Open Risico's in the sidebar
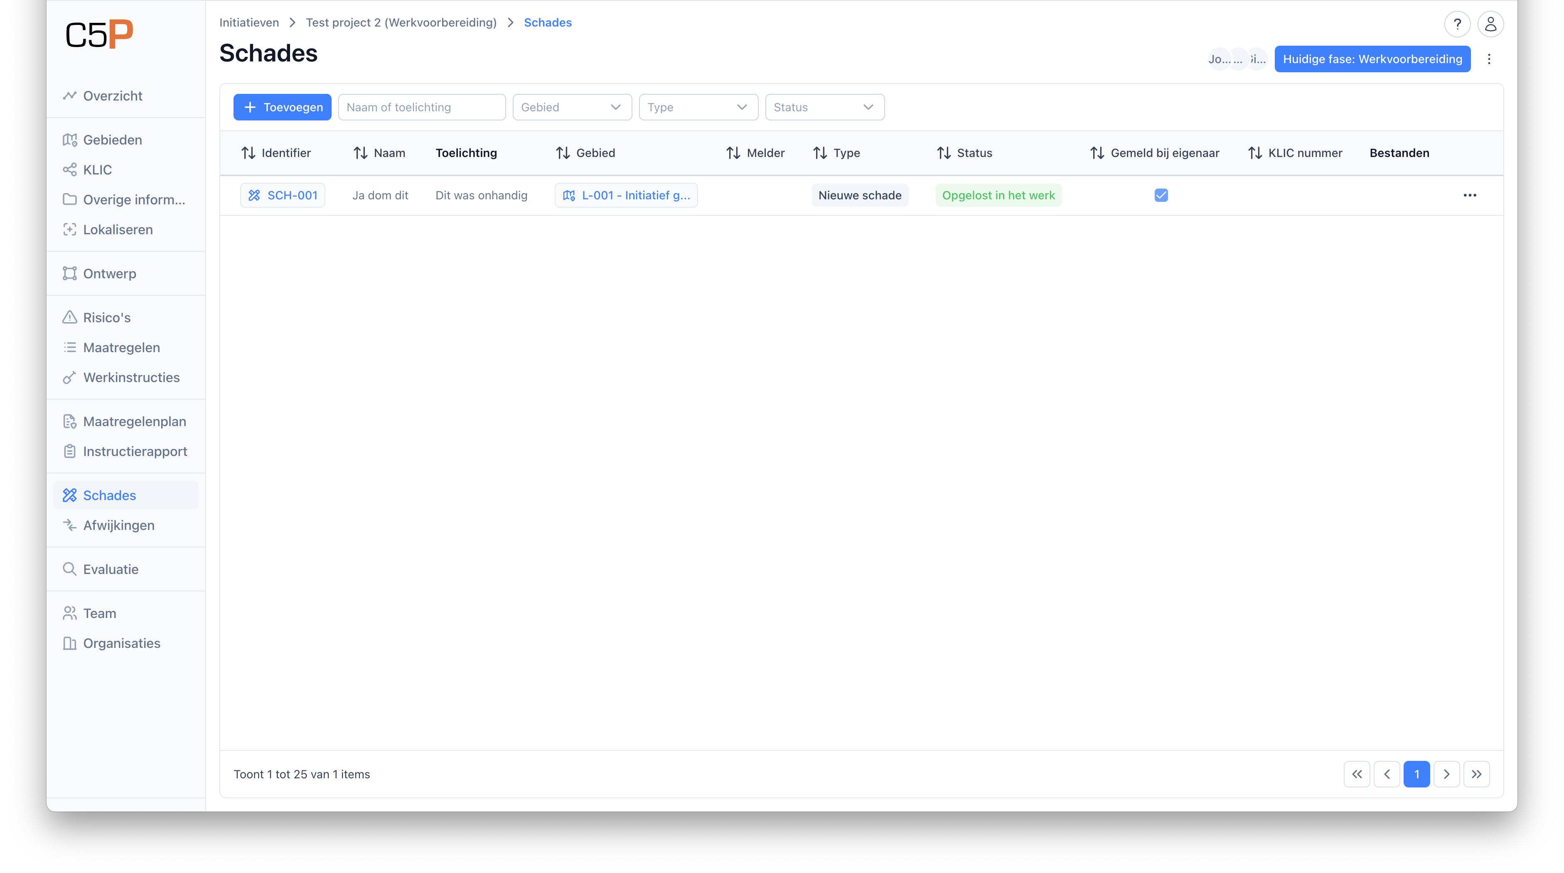The width and height of the screenshot is (1564, 873). [107, 318]
